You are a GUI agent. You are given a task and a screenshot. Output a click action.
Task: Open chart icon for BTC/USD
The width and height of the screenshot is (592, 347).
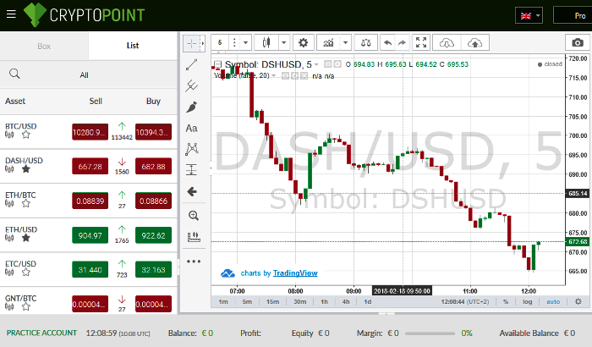pos(9,135)
